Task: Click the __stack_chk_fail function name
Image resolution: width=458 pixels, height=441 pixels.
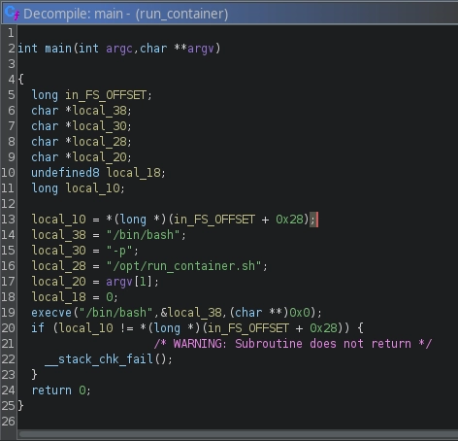Action: (98, 359)
